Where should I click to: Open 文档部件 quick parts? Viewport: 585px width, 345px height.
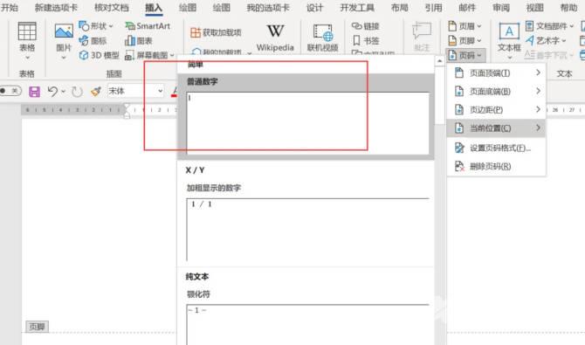[x=549, y=25]
